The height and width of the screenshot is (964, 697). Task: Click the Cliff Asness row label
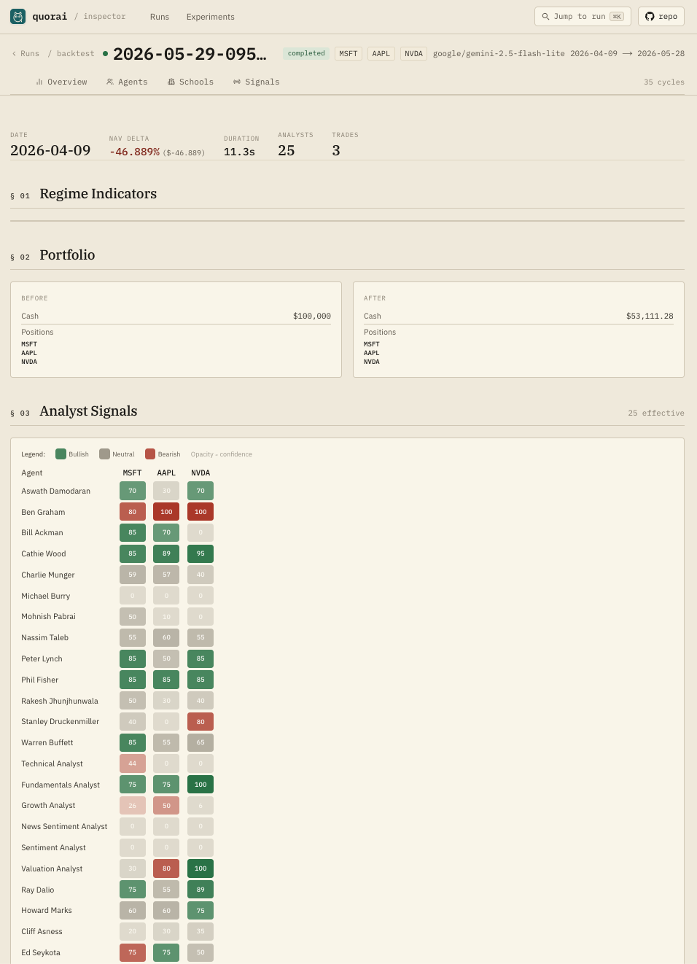coord(42,932)
